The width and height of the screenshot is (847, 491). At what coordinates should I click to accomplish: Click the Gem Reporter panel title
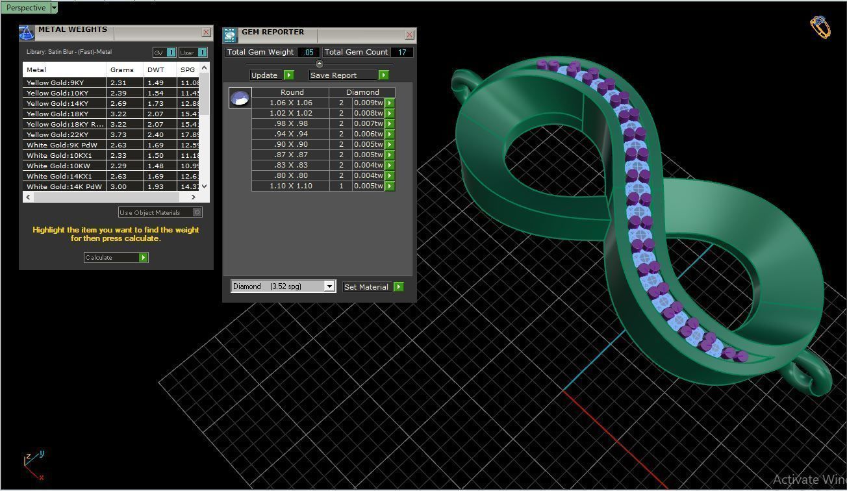[x=273, y=32]
